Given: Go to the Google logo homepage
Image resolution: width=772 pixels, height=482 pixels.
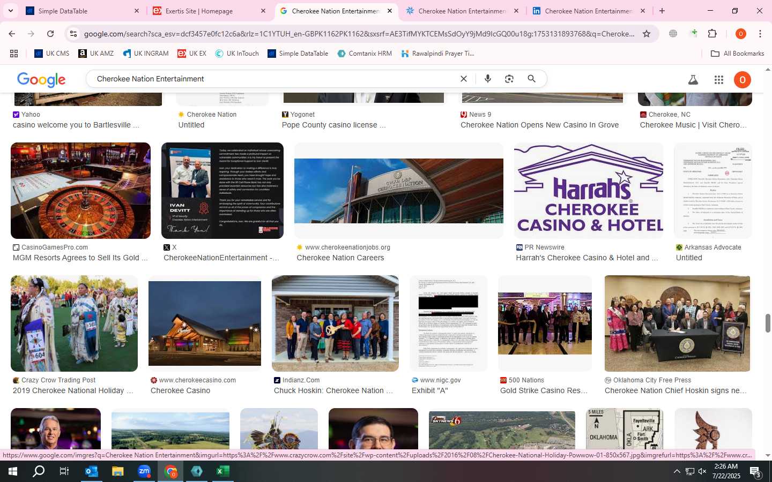Looking at the screenshot, I should (41, 80).
